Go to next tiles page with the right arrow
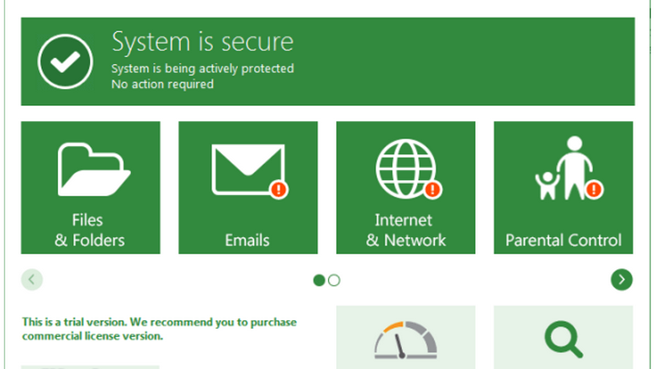The width and height of the screenshot is (656, 369). tap(622, 280)
